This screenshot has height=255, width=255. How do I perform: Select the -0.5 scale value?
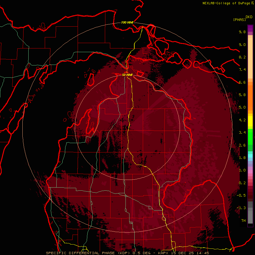pyautogui.click(x=241, y=195)
